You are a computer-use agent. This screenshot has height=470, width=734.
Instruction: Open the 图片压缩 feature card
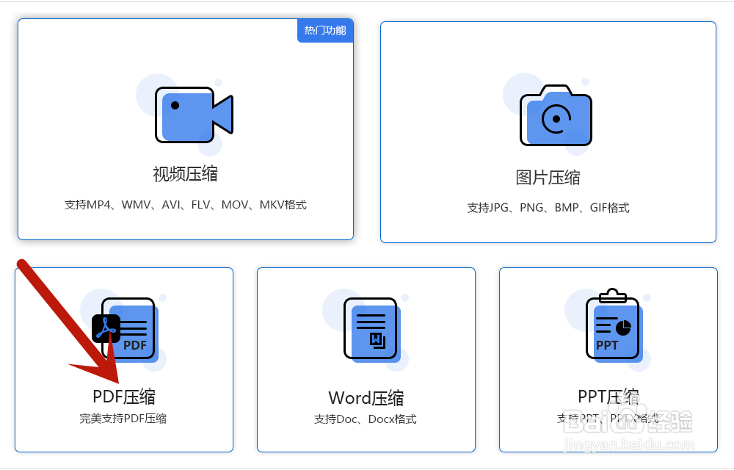pyautogui.click(x=549, y=132)
